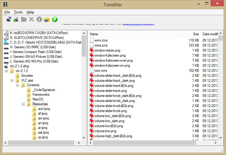Image resolution: width=226 pixels, height=155 pixels.
Task: Sort by Date modified column header
Action: pos(210,34)
